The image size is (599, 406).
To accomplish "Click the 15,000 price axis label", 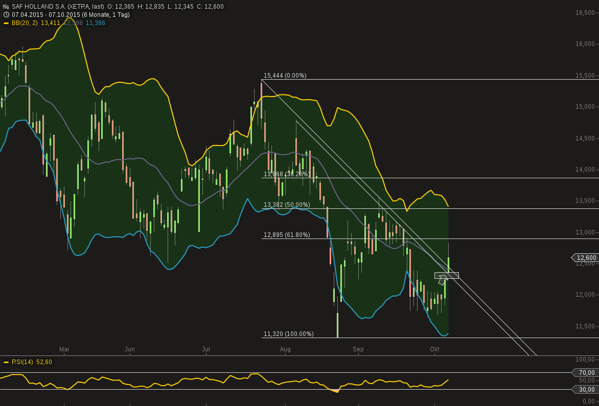I will point(585,107).
